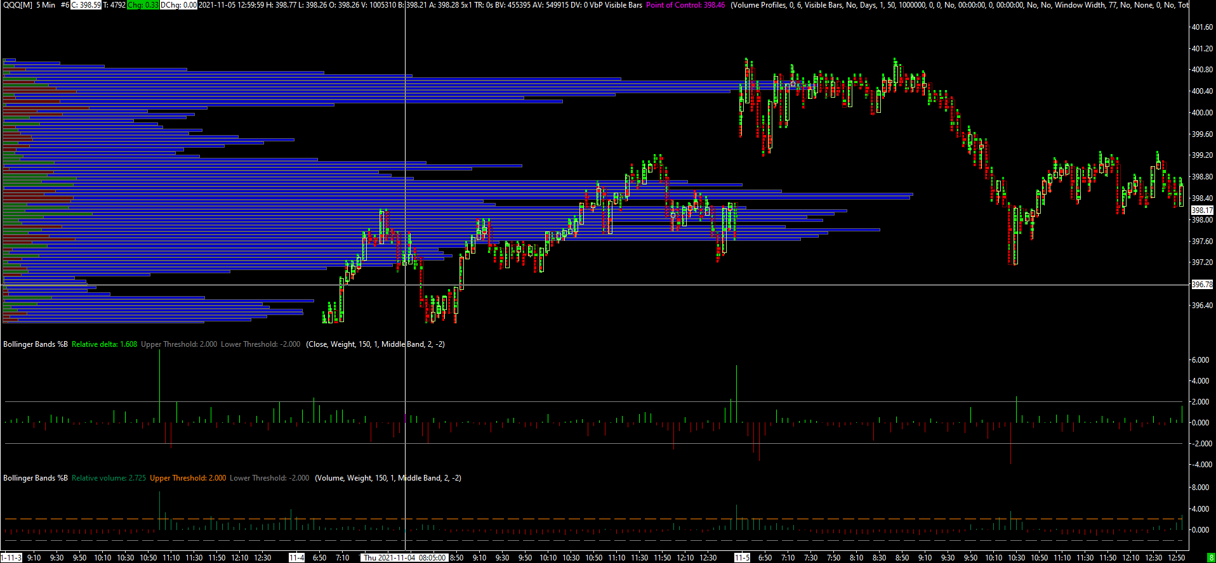Click the 7:50 time axis label

point(834,558)
